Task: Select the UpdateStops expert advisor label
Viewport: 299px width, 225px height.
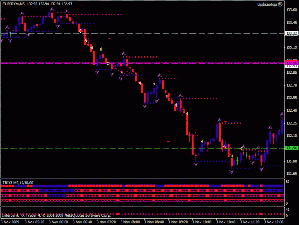Action: click(267, 4)
